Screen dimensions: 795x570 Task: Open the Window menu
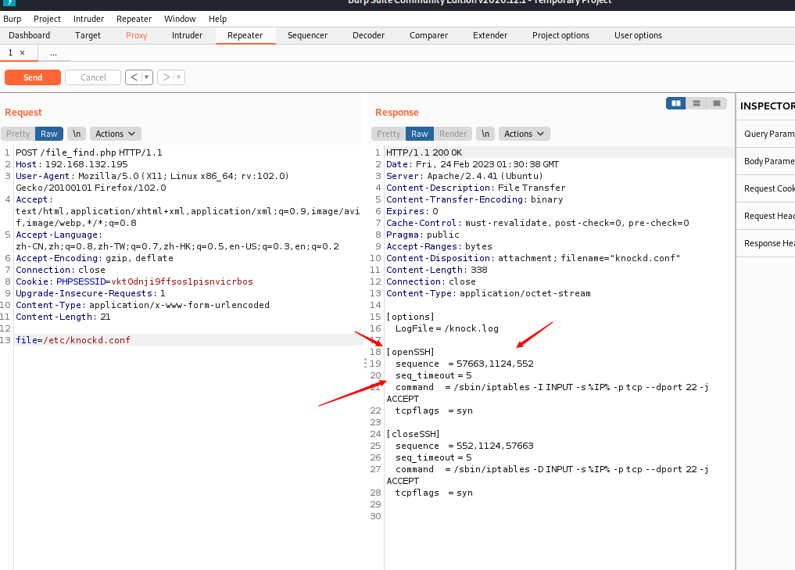180,19
